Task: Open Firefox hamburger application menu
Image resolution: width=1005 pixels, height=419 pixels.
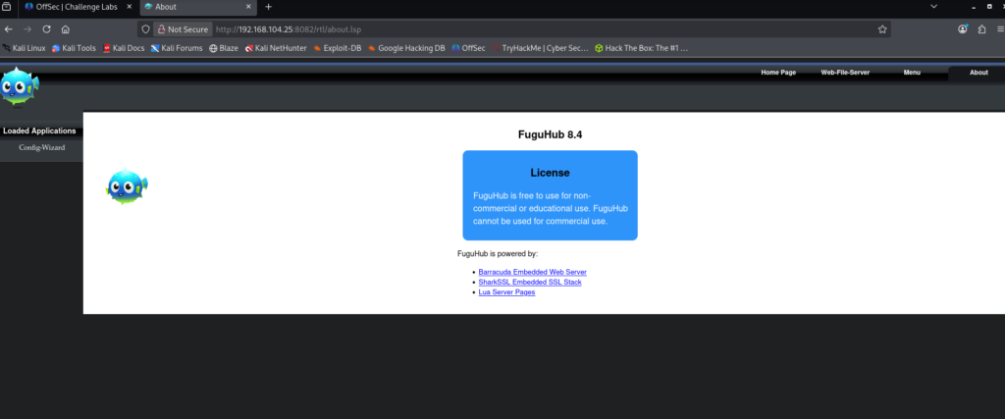Action: (998, 29)
